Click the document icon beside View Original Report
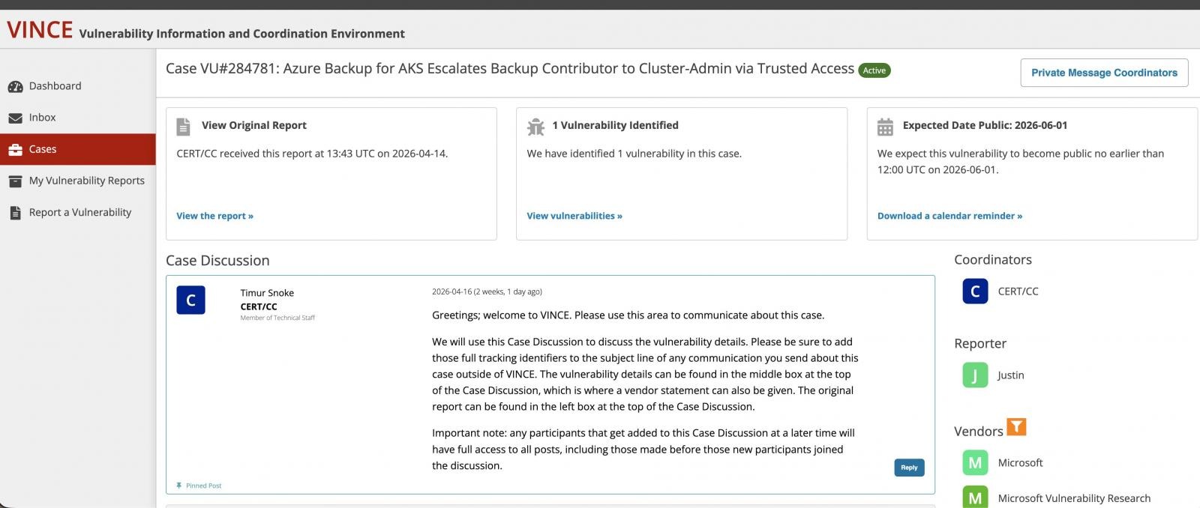This screenshot has width=1200, height=508. click(183, 127)
